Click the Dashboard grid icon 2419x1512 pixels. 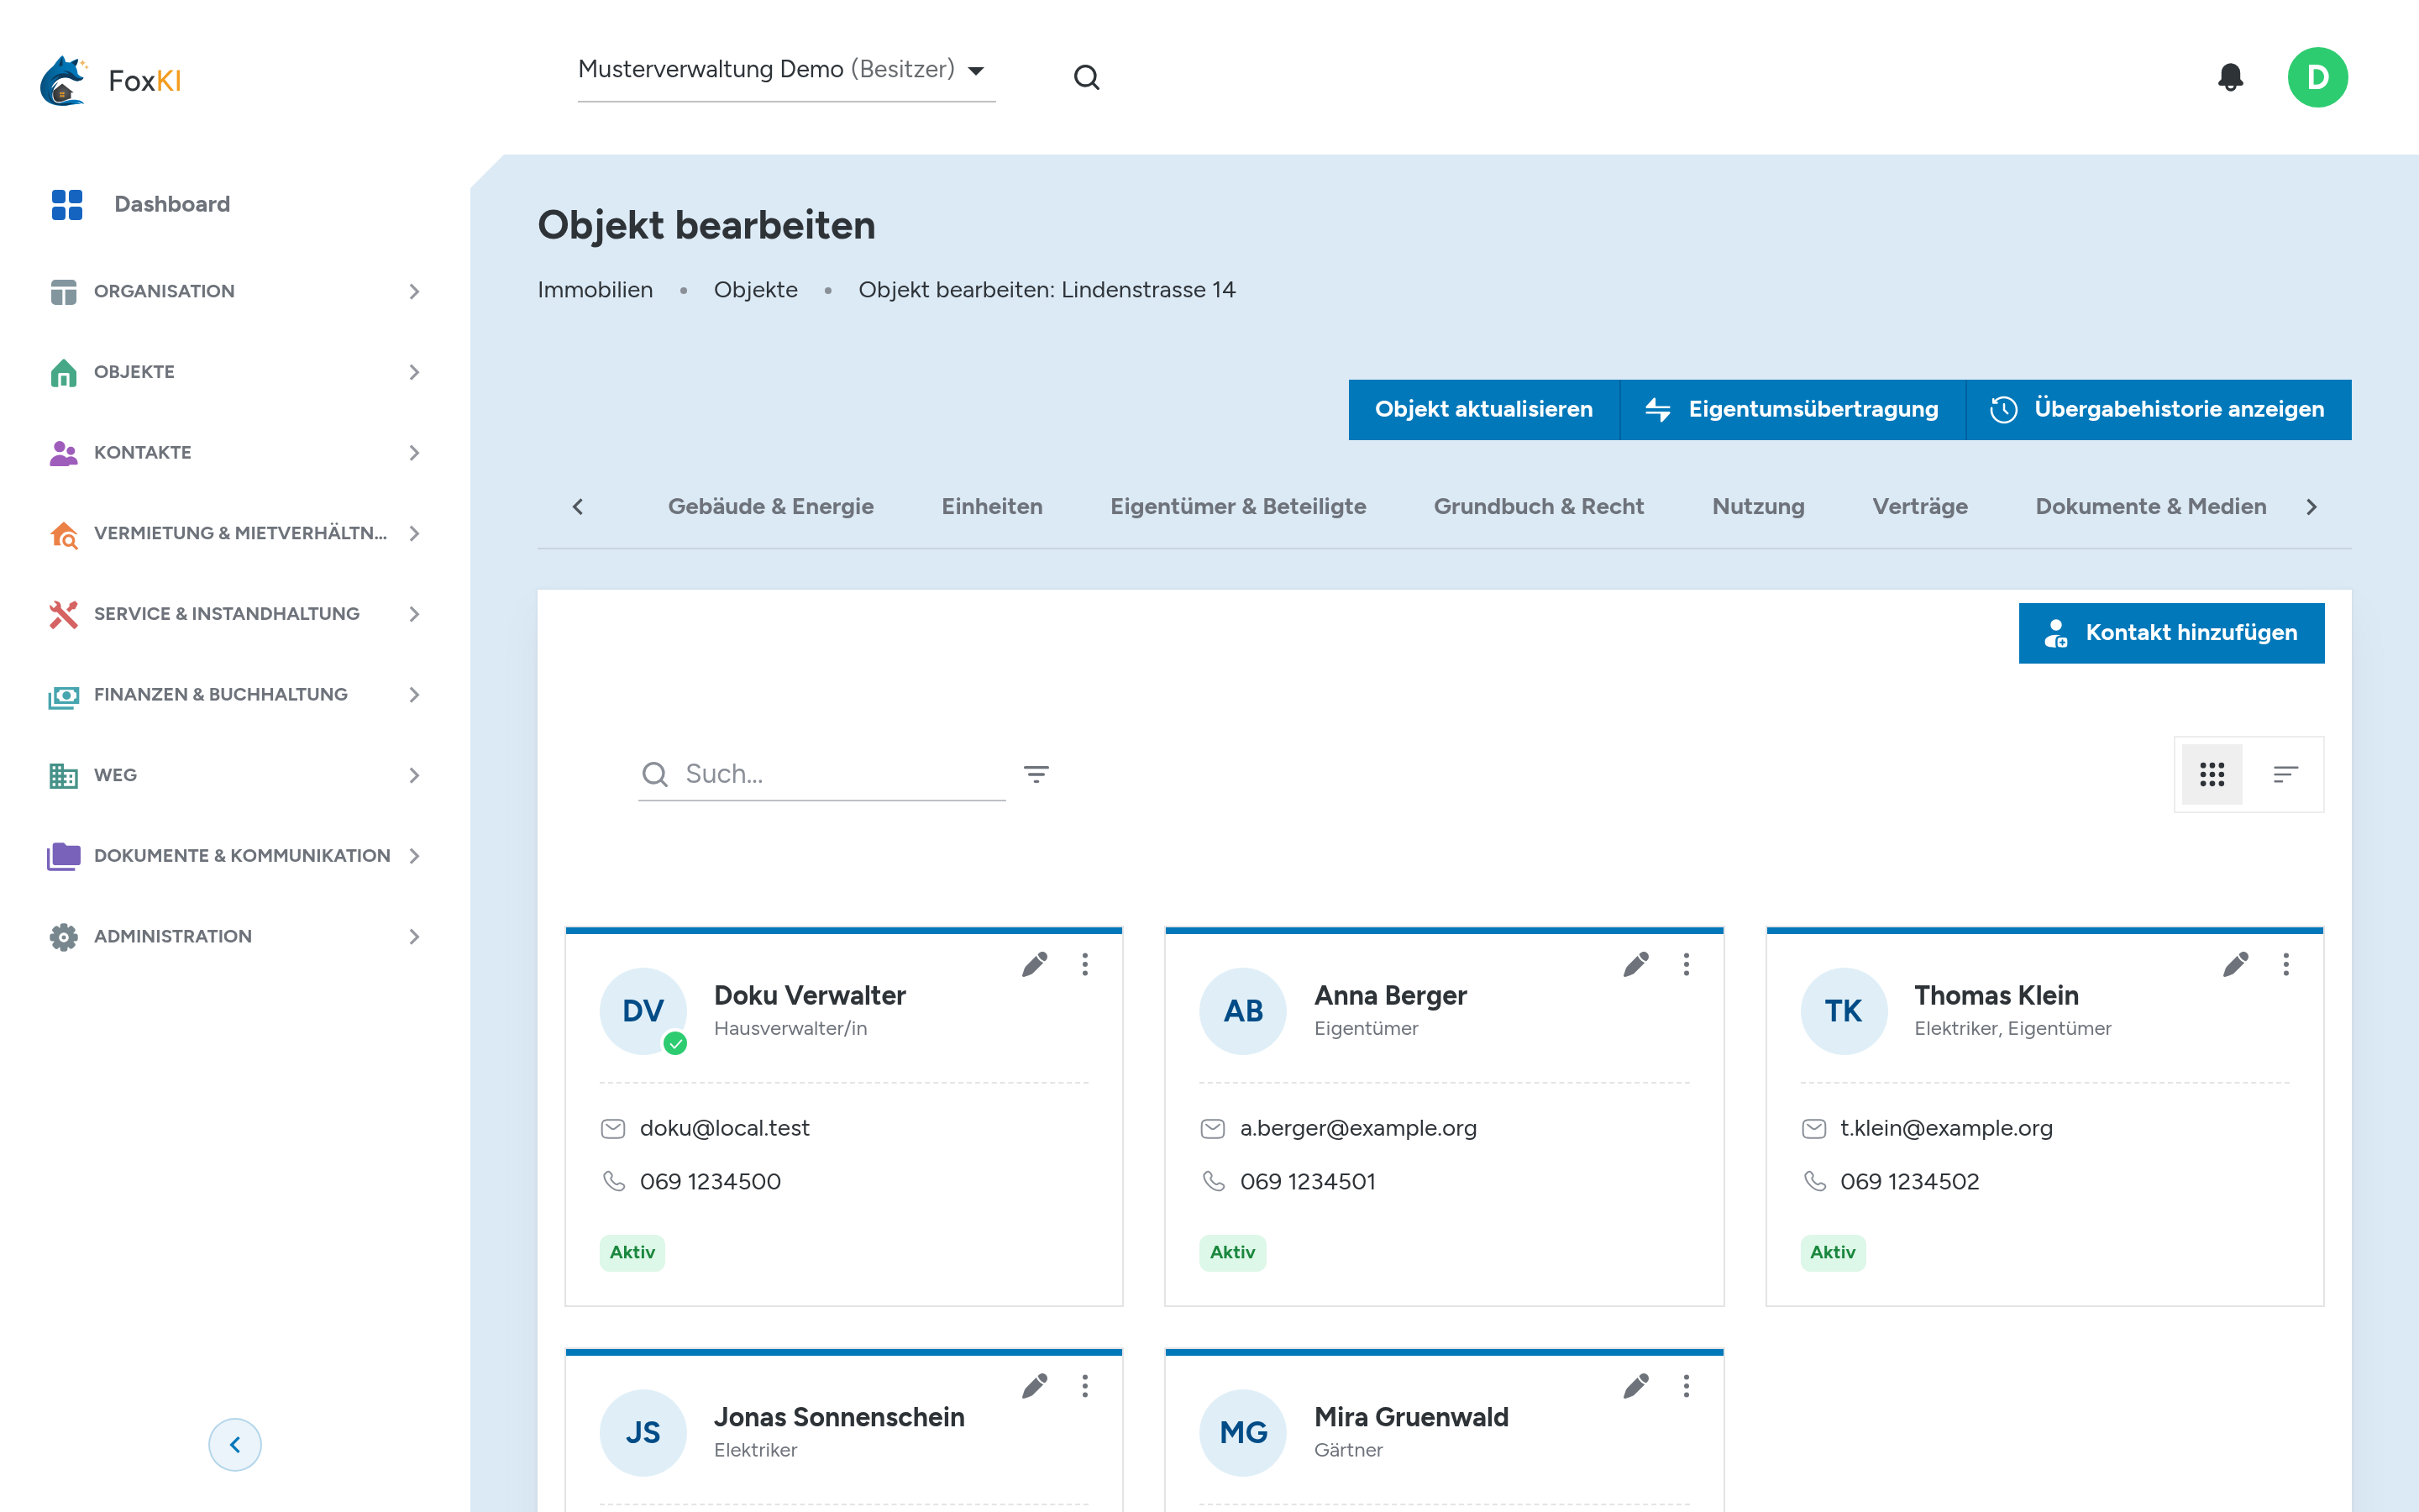pos(67,204)
